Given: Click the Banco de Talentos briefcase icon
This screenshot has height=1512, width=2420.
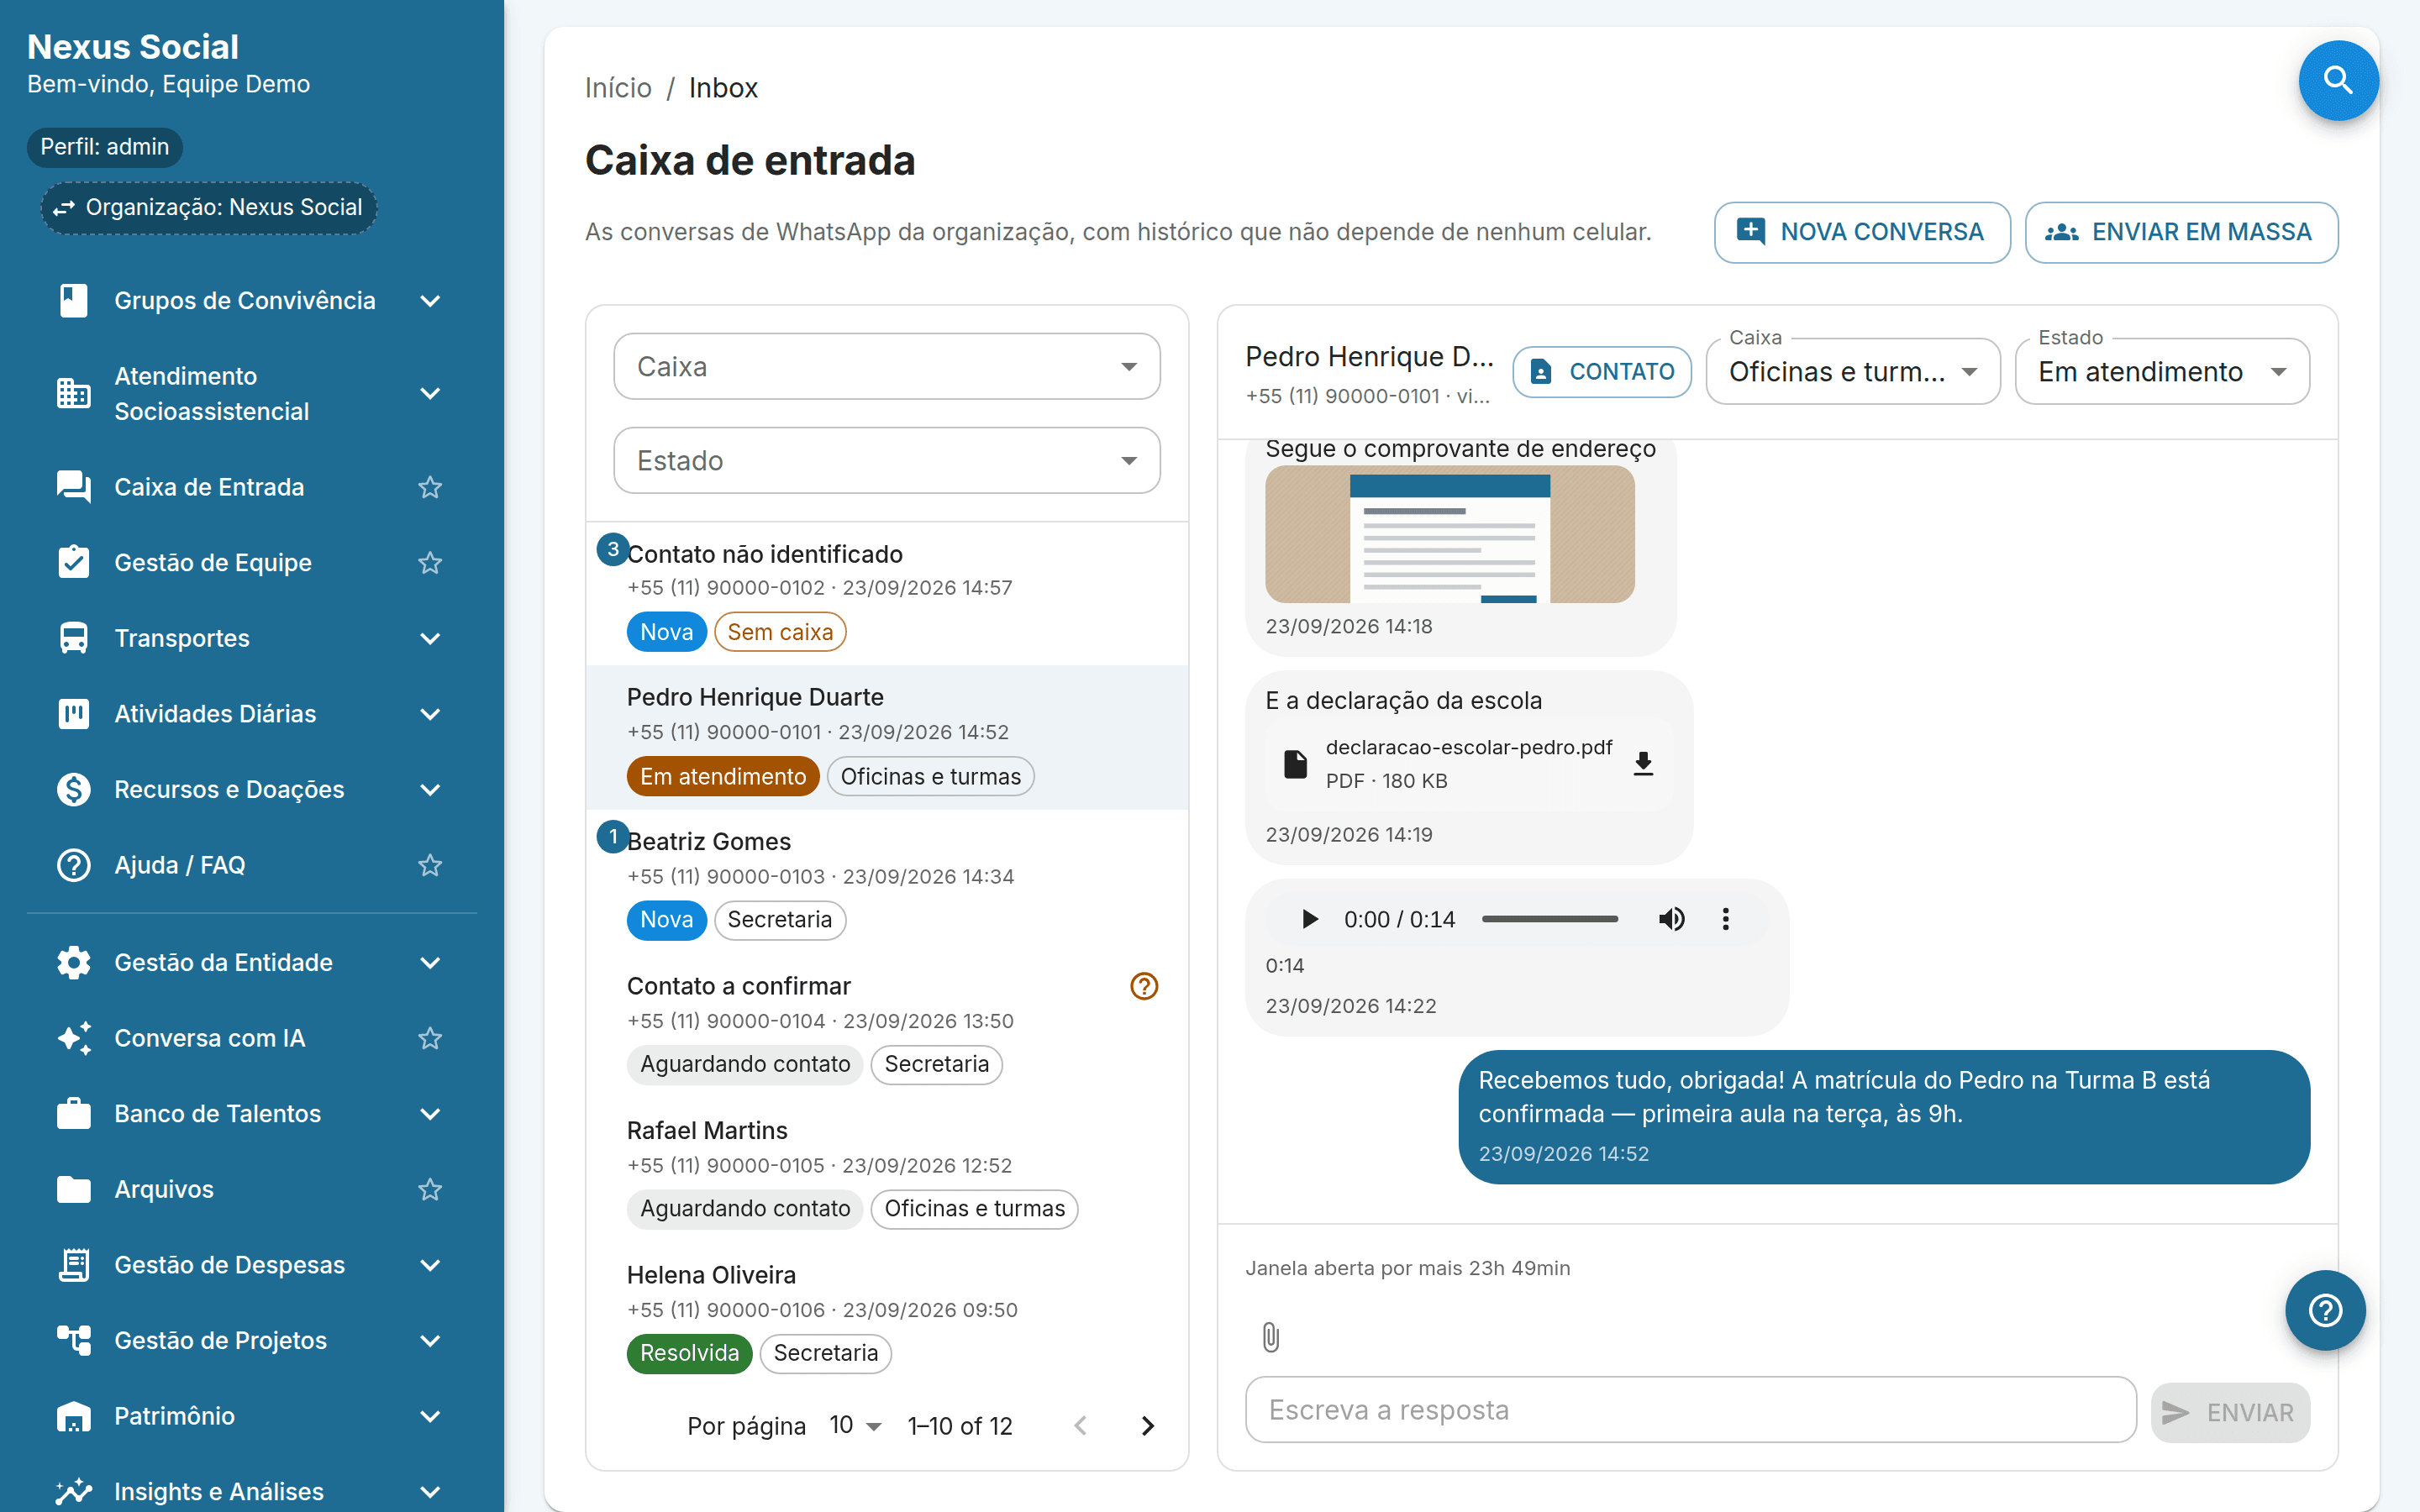Looking at the screenshot, I should pyautogui.click(x=73, y=1113).
